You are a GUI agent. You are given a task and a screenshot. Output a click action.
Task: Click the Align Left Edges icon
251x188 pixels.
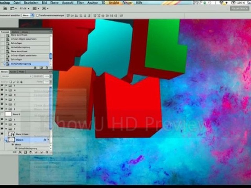pos(81,15)
